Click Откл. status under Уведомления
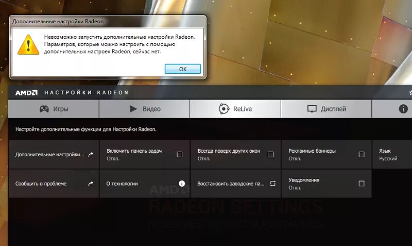The width and height of the screenshot is (412, 246). (295, 188)
